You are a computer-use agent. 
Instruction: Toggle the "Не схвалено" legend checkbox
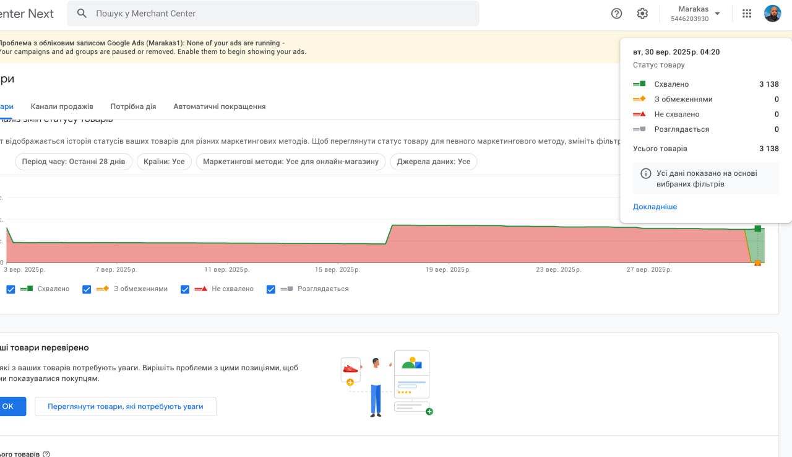click(x=184, y=289)
